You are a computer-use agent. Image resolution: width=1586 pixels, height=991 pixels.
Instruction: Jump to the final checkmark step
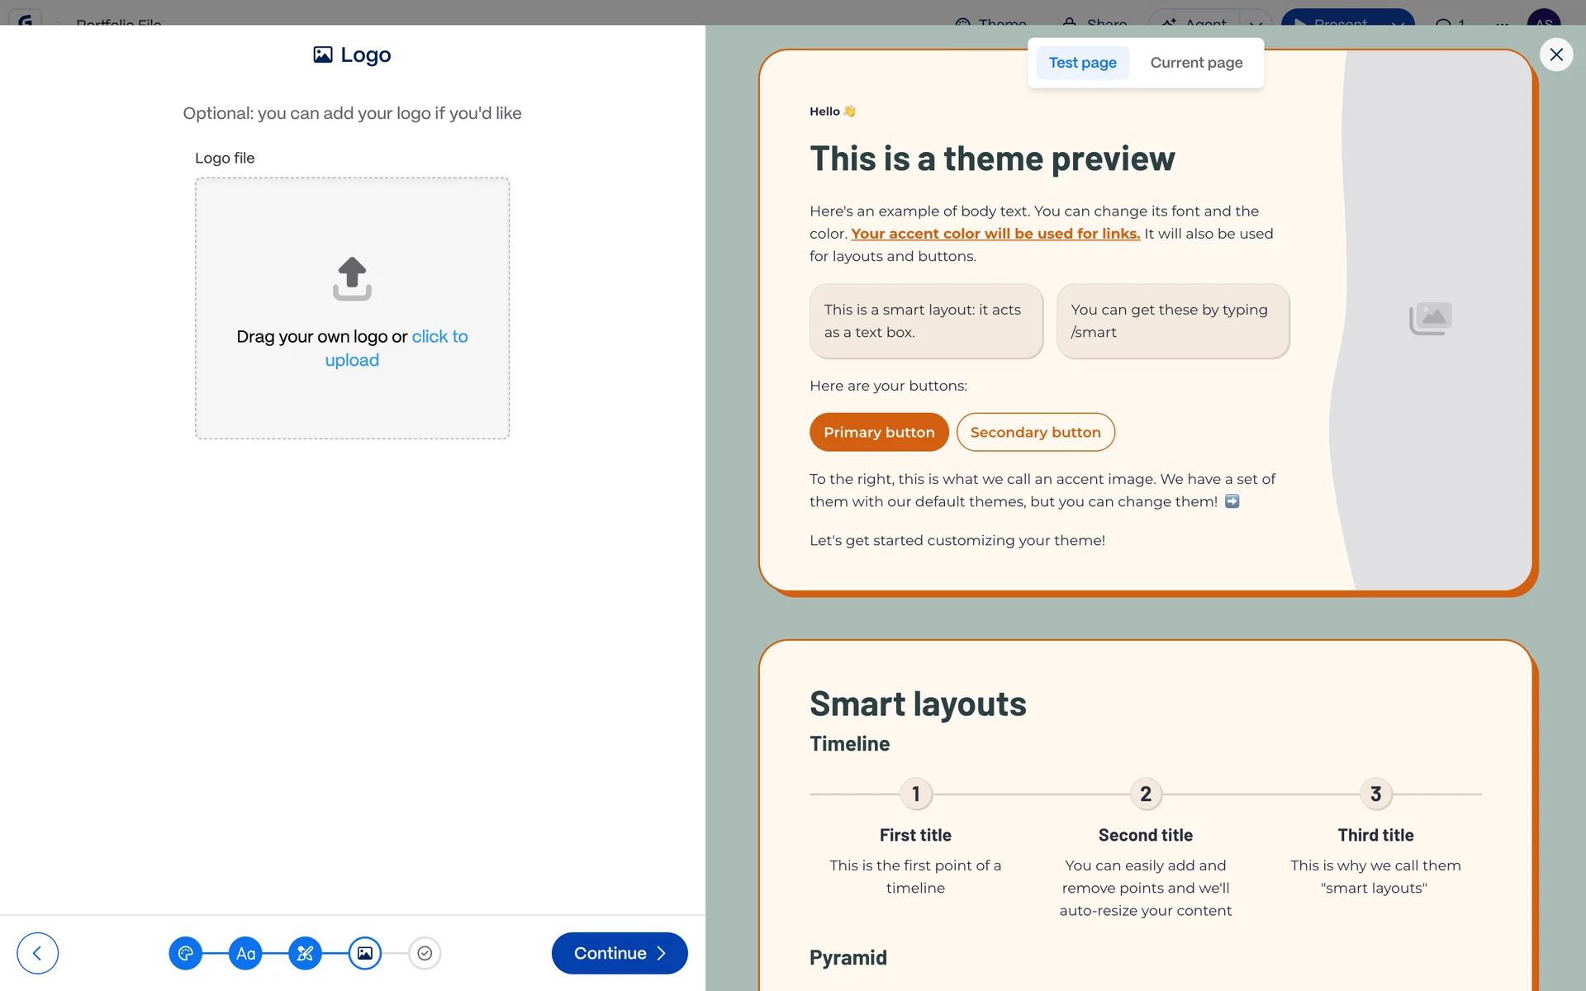tap(425, 953)
